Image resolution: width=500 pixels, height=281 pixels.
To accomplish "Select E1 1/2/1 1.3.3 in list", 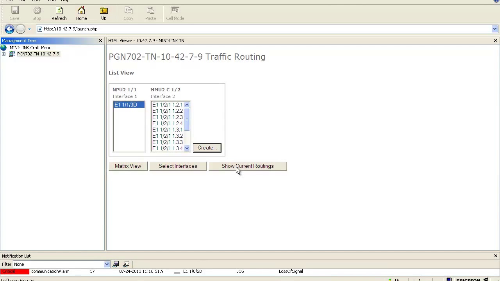I will pyautogui.click(x=168, y=142).
